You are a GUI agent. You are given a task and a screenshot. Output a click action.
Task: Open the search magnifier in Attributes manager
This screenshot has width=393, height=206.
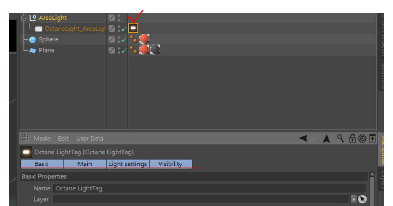340,138
